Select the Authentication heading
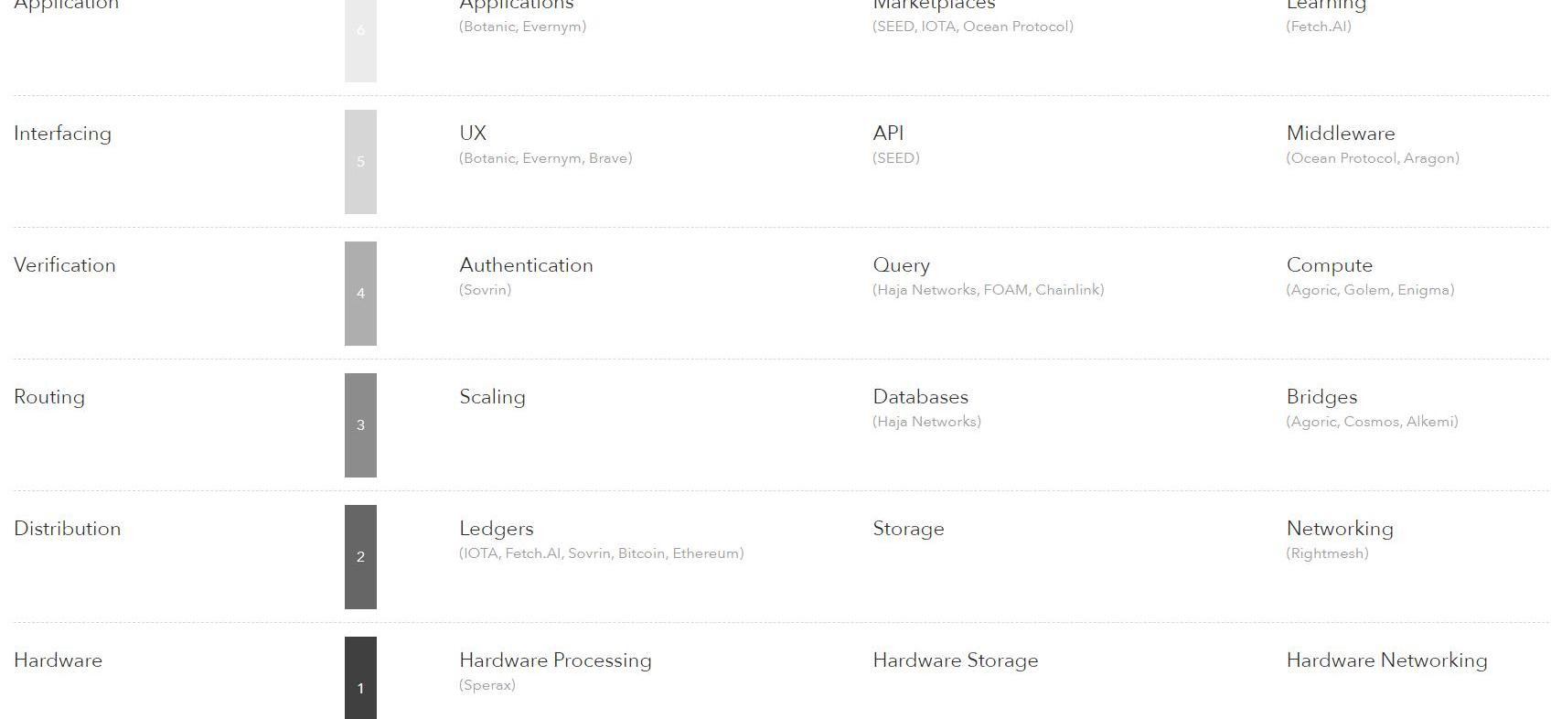The image size is (1551, 719). [526, 265]
